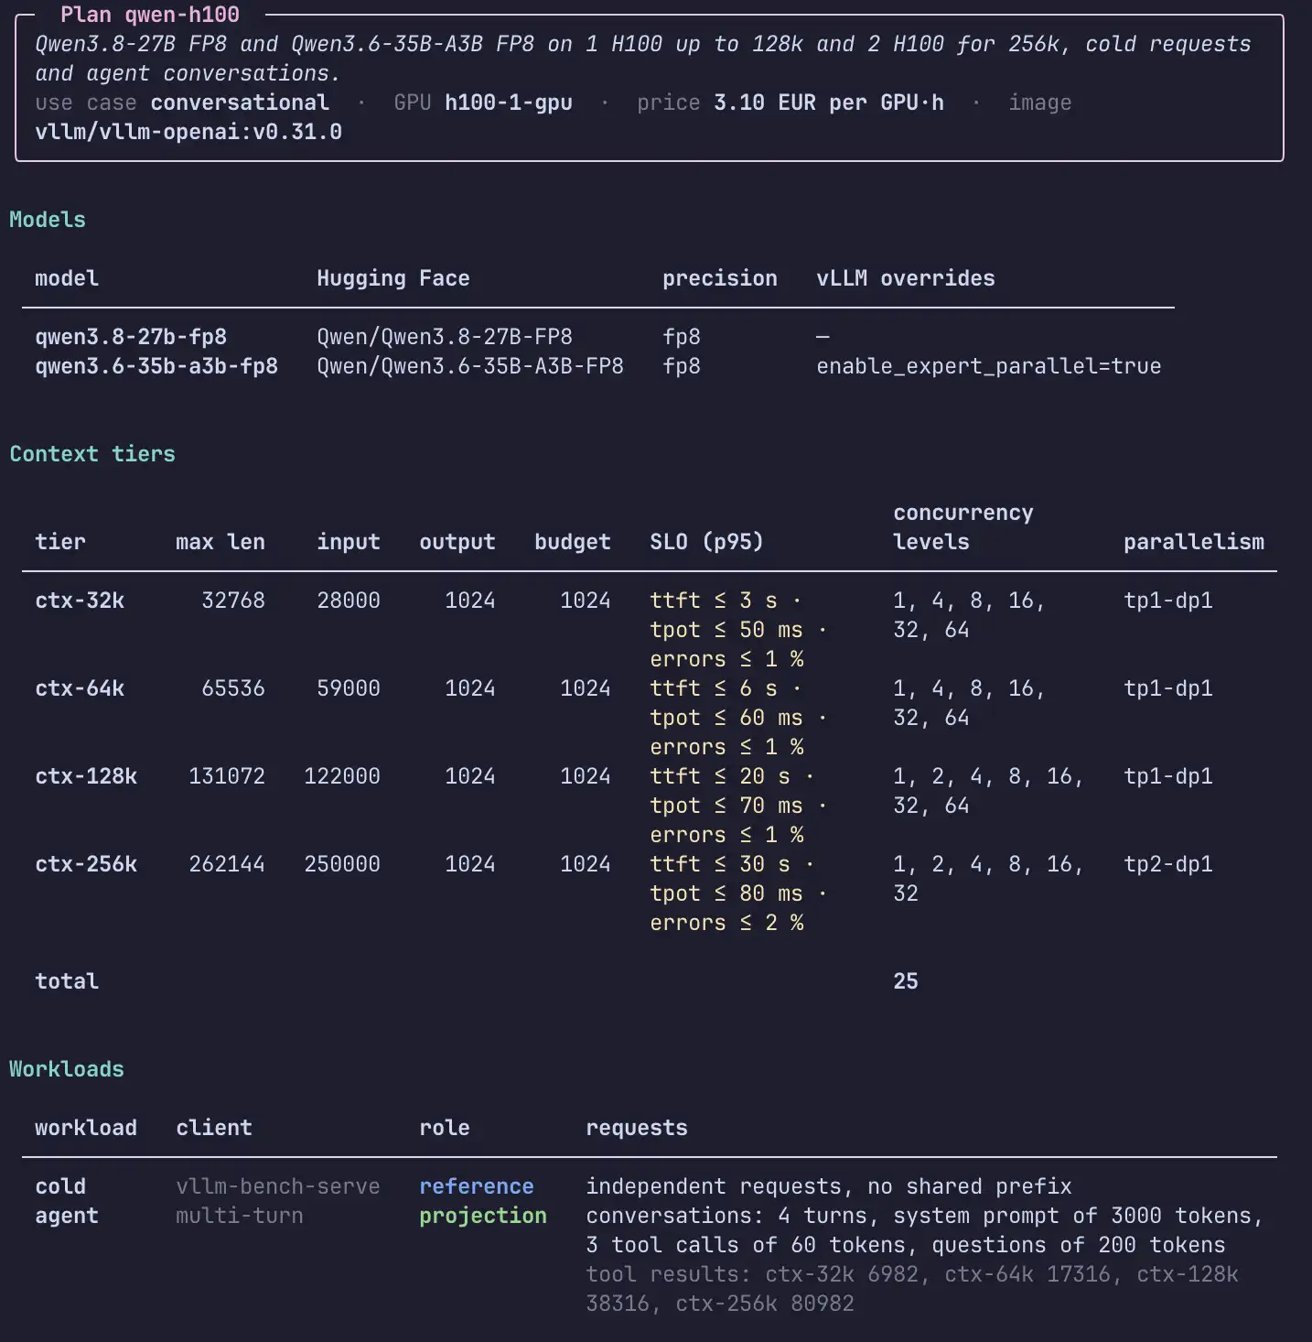Select client 'multi-turn'
This screenshot has width=1312, height=1342.
240,1216
